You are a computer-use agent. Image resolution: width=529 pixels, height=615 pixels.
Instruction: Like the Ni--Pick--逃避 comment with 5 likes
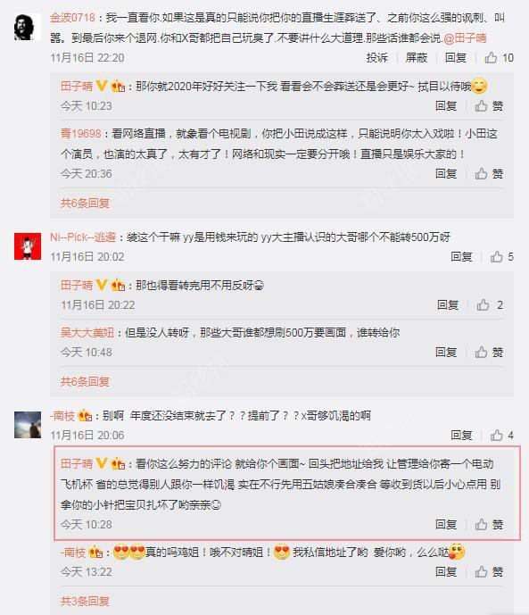(502, 257)
